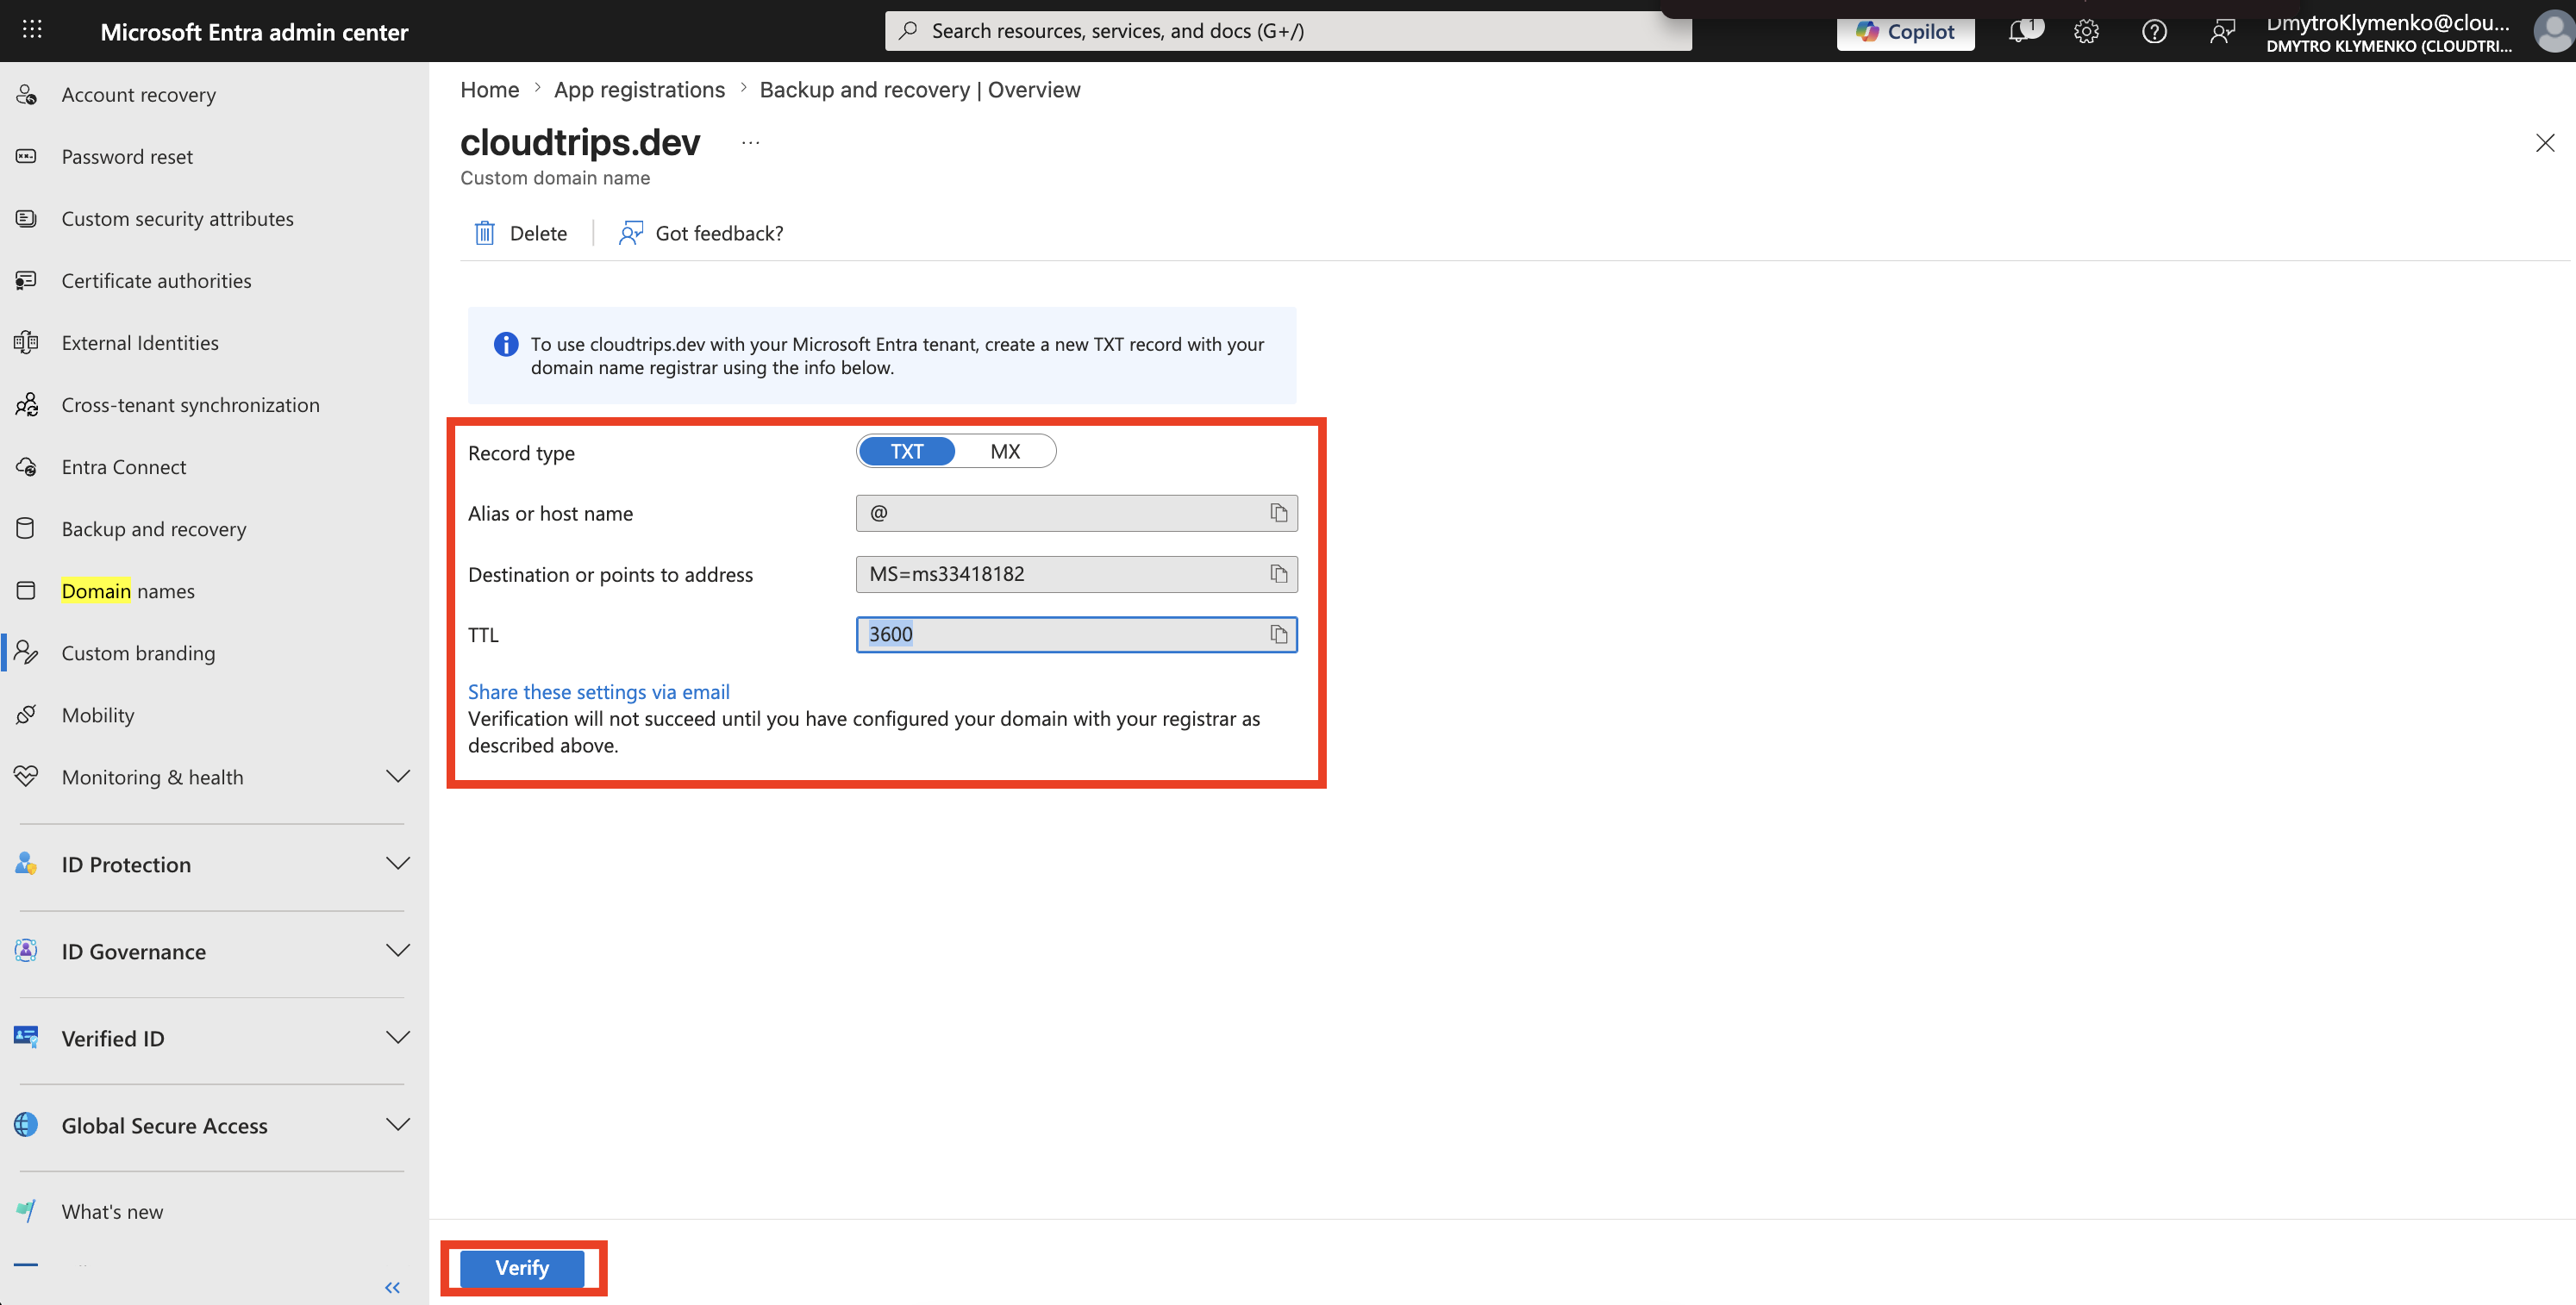Click the Destination or points to address field
The height and width of the screenshot is (1305, 2576).
tap(1076, 574)
